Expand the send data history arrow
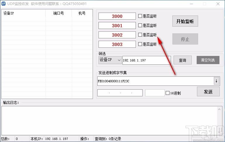The width and height of the screenshot is (225, 142). 217,81
